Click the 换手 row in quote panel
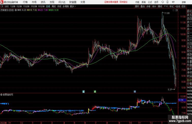 189,69
